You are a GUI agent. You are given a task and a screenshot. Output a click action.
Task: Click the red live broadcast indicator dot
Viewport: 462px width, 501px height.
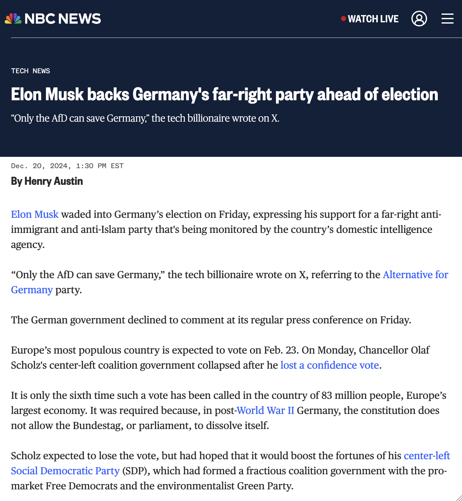tap(343, 19)
